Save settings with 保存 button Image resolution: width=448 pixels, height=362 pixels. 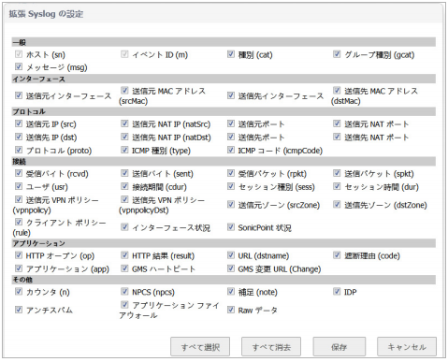[340, 346]
